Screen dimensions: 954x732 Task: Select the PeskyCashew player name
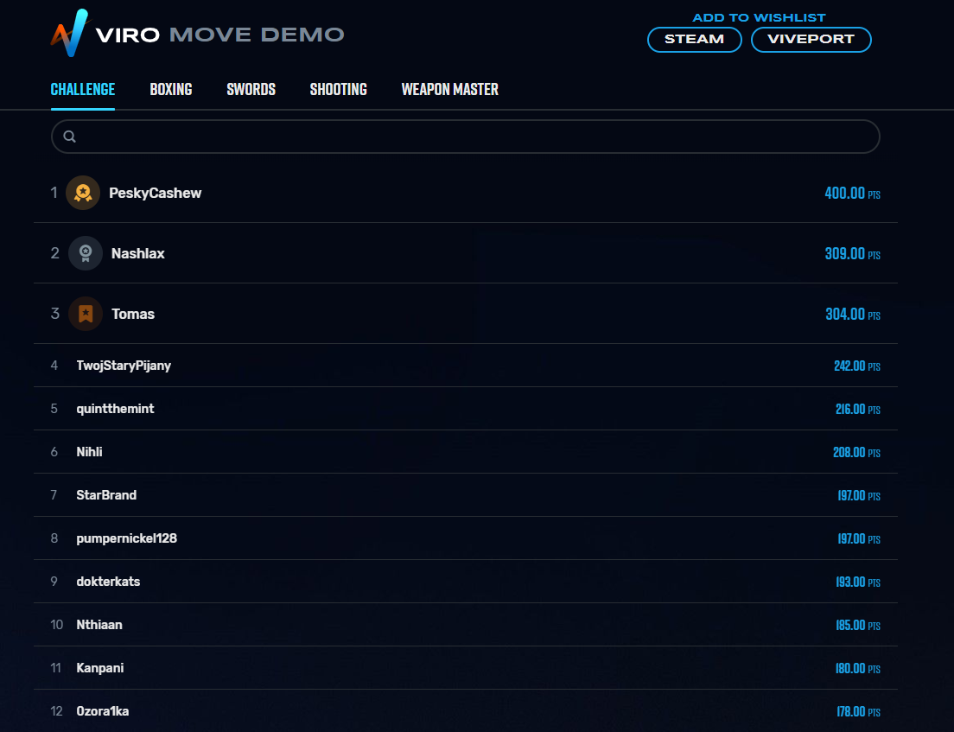tap(155, 193)
